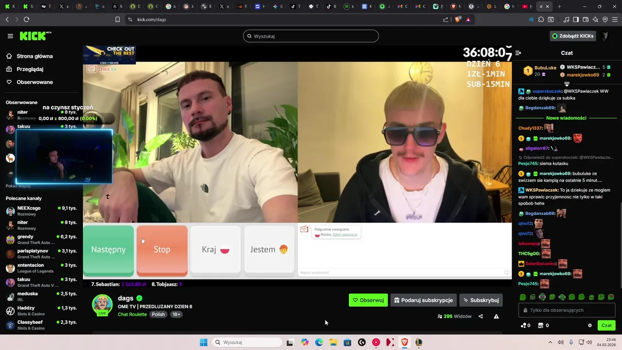Open Brave Rewards triangle icon

tap(468, 19)
